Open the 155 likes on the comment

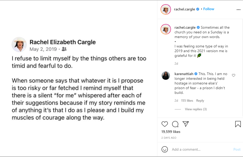point(187,100)
